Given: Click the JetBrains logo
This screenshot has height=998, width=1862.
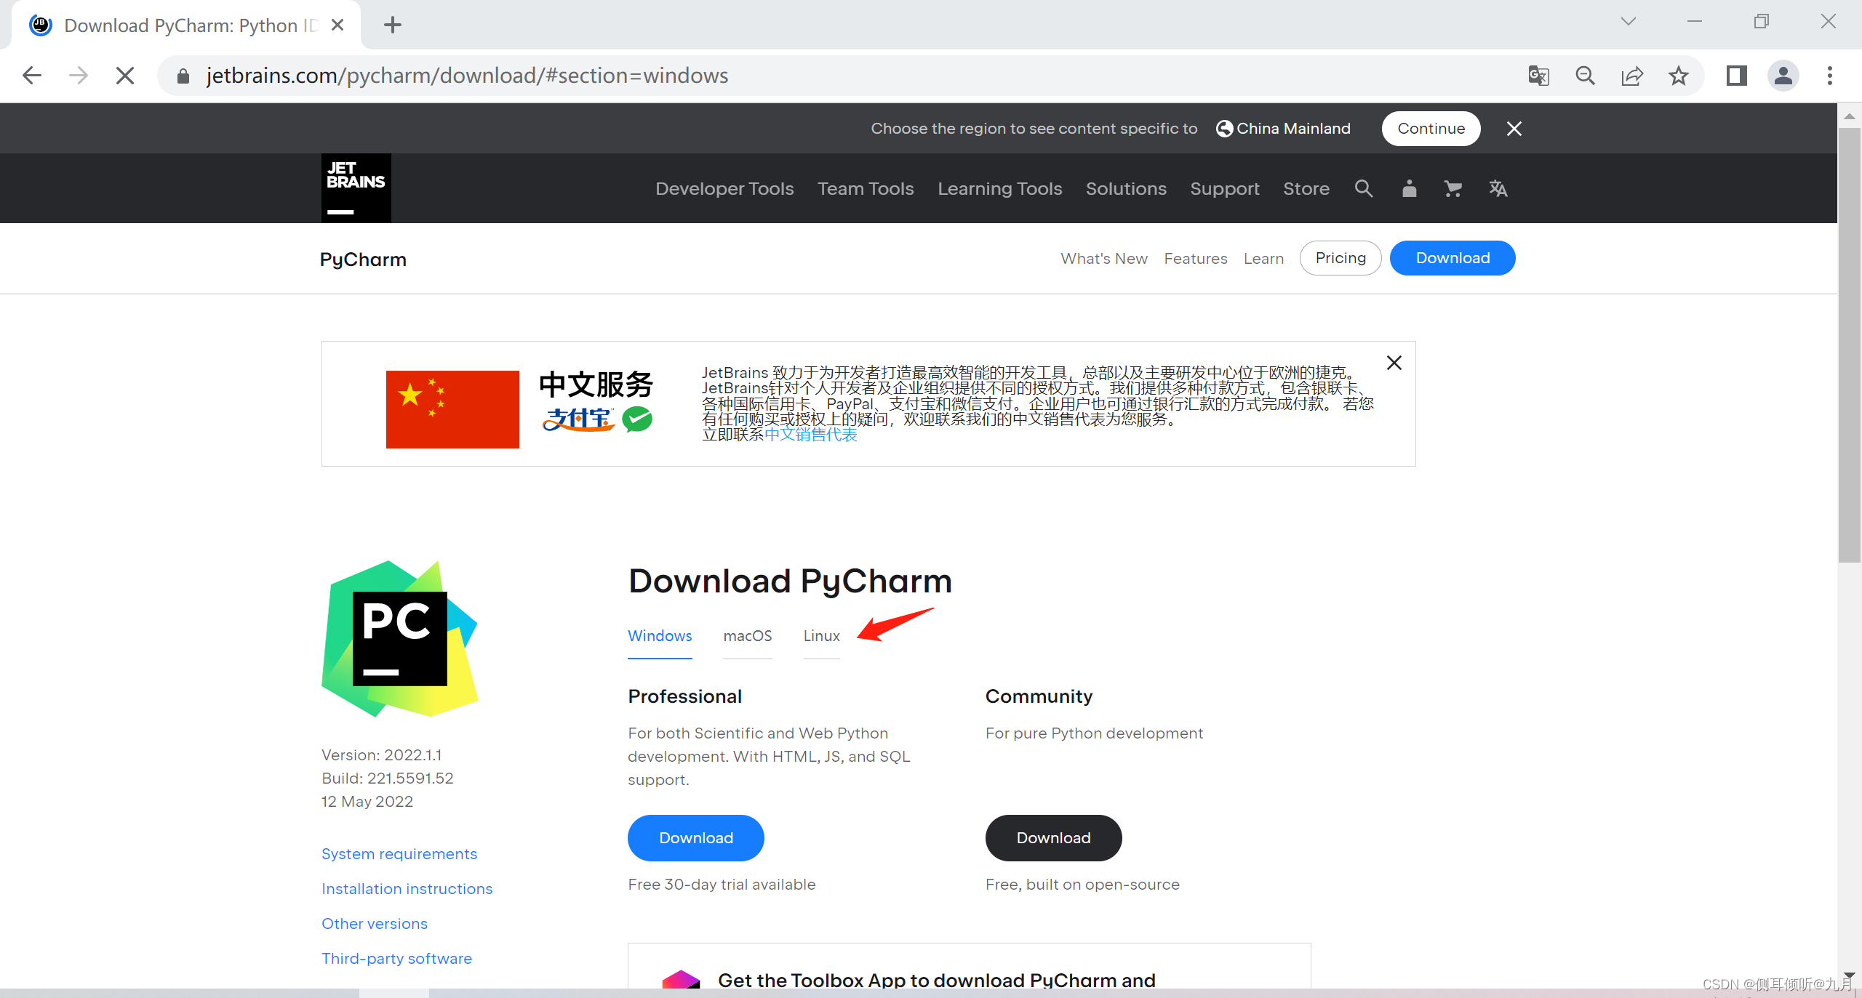Looking at the screenshot, I should [x=356, y=188].
